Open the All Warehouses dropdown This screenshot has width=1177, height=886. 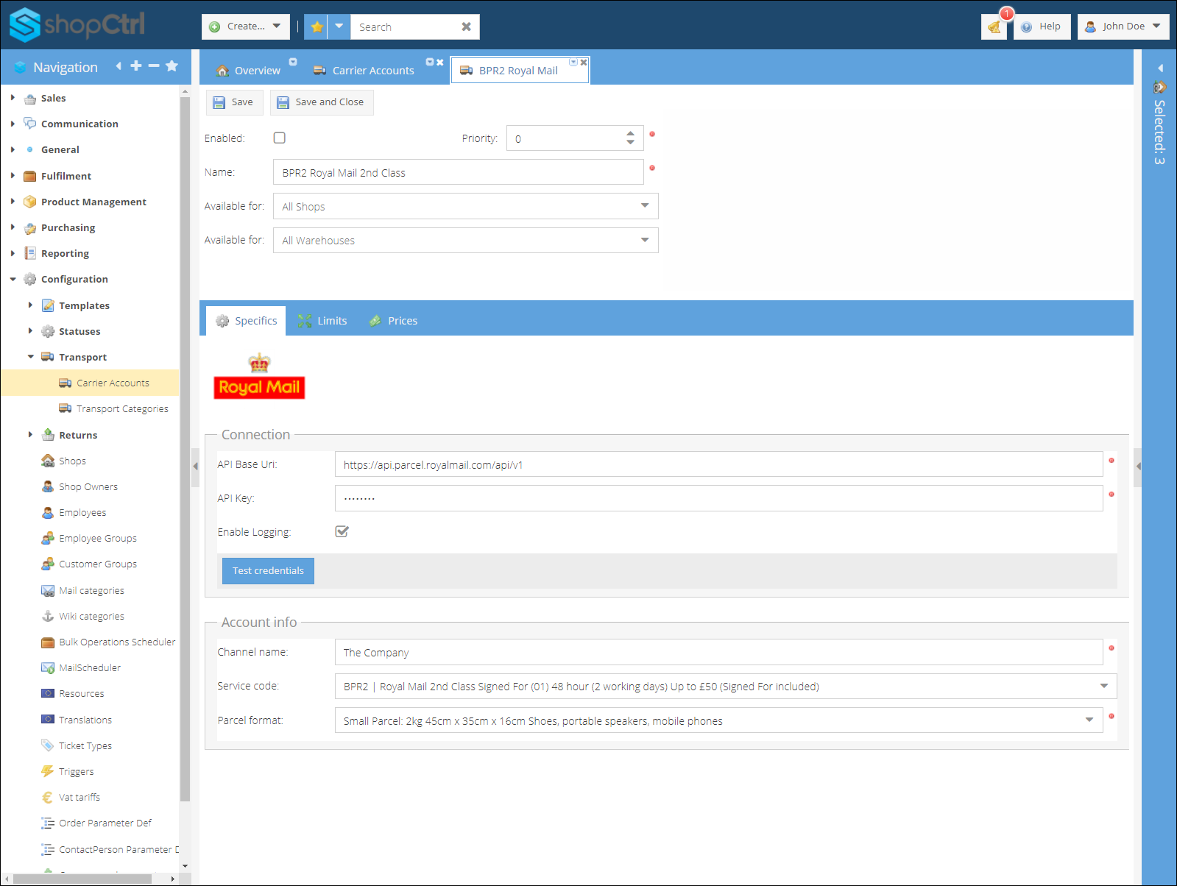point(645,240)
